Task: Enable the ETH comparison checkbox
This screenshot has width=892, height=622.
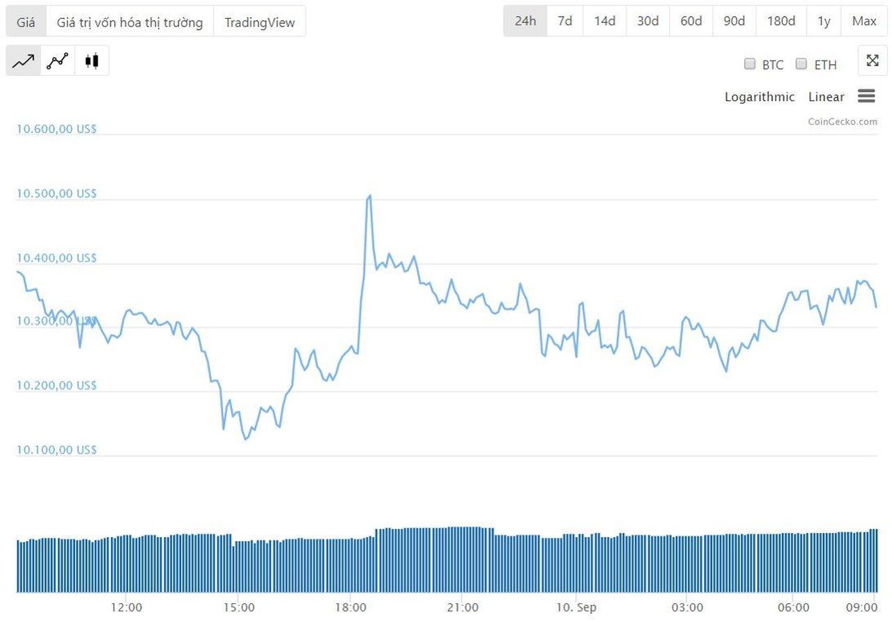Action: [x=801, y=64]
